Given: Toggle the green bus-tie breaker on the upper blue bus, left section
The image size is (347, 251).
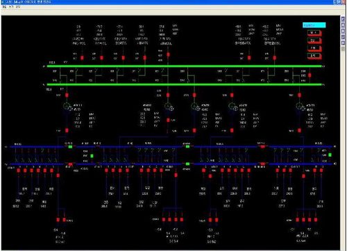Looking at the screenshot, I should click(70, 146).
